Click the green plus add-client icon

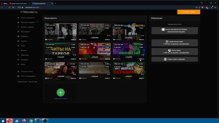(61, 93)
